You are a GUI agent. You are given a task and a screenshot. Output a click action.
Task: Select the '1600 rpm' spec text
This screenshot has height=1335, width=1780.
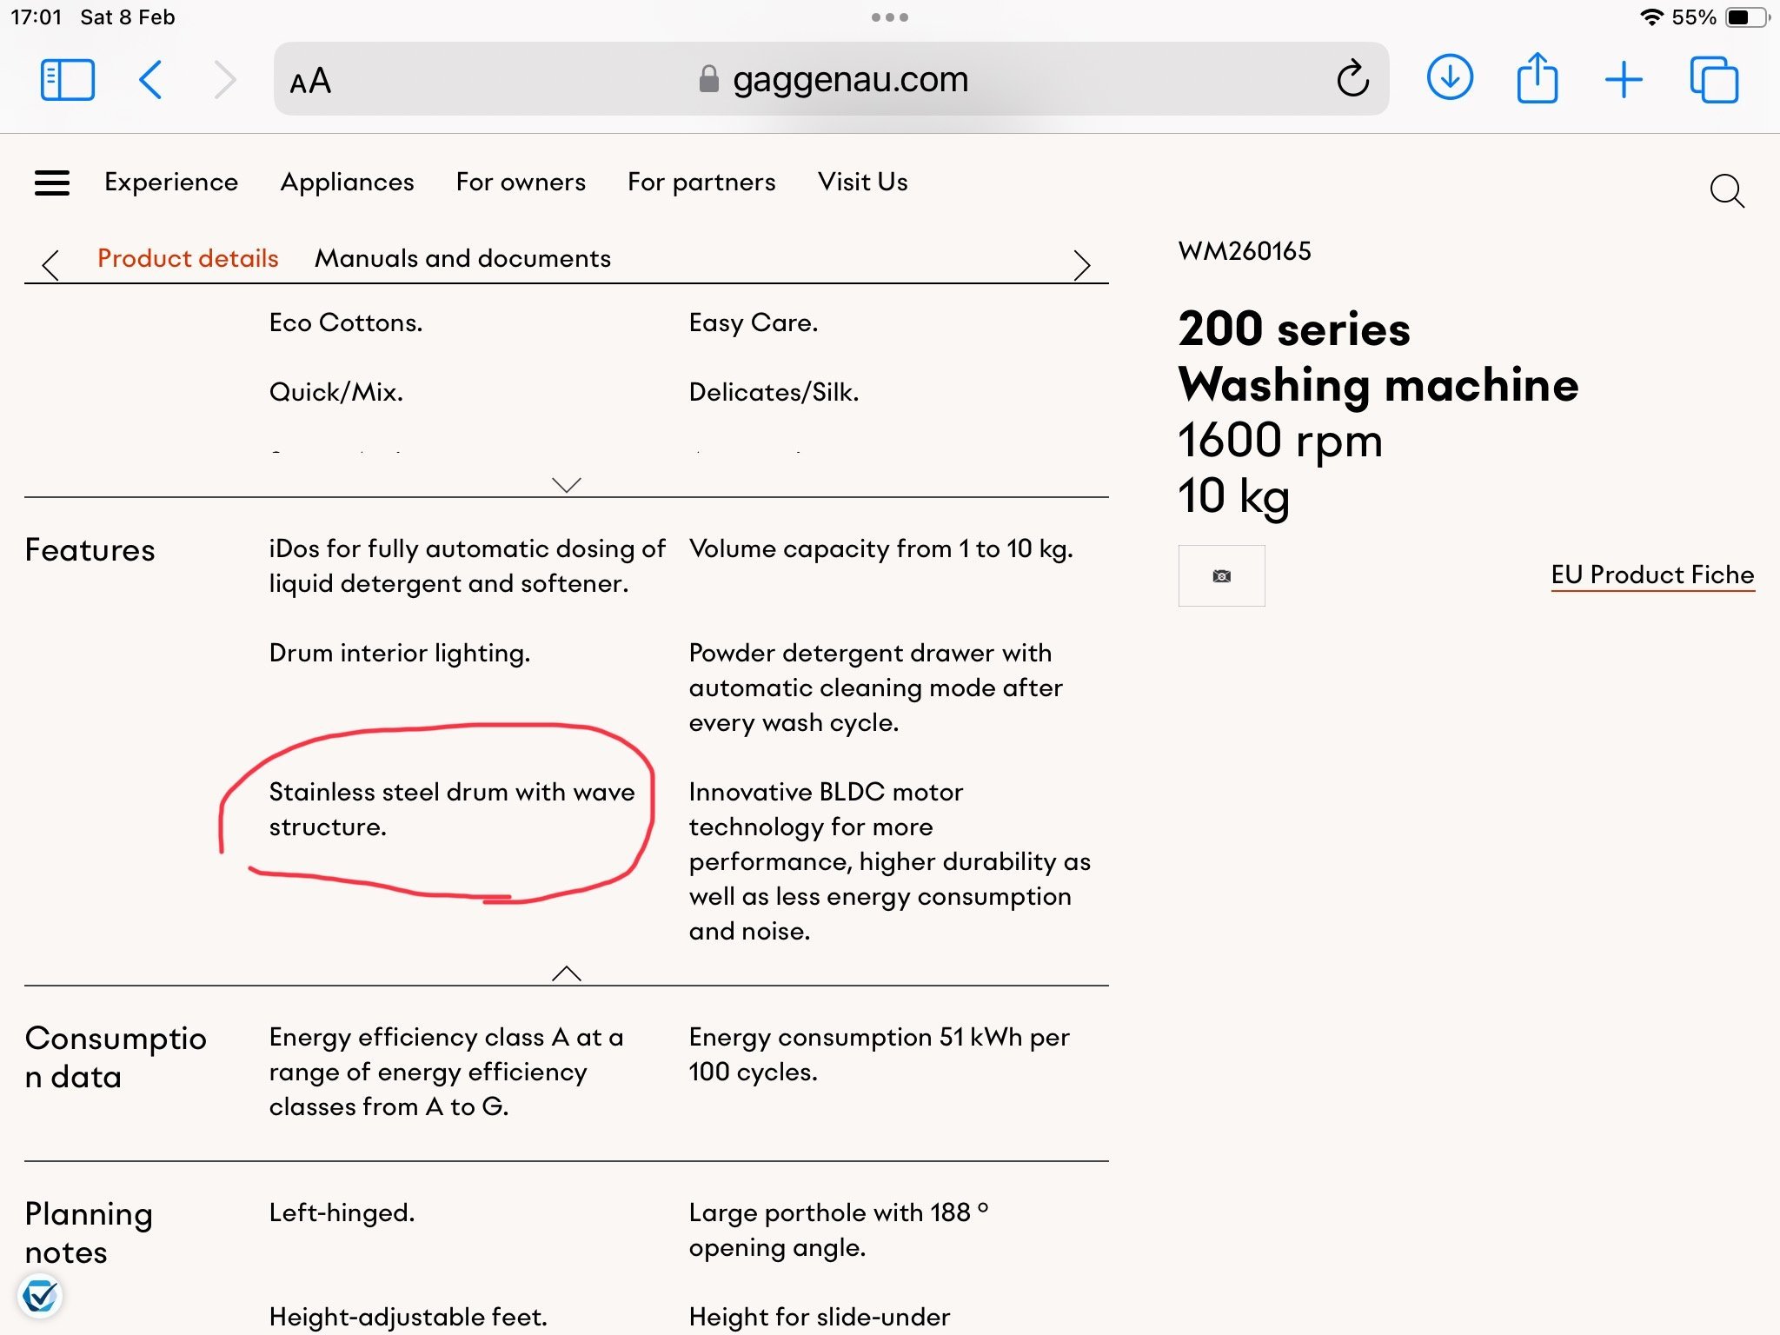click(1280, 441)
